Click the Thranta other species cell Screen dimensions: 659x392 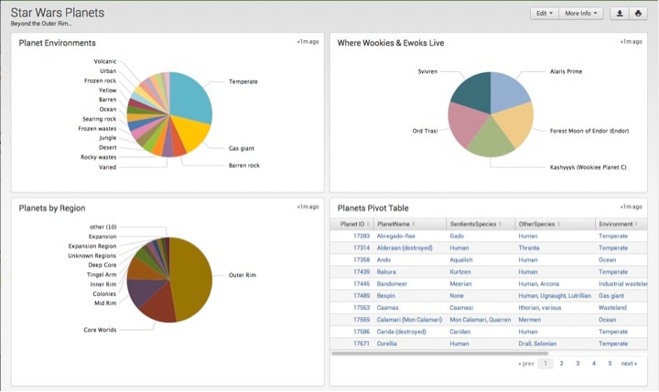[529, 248]
